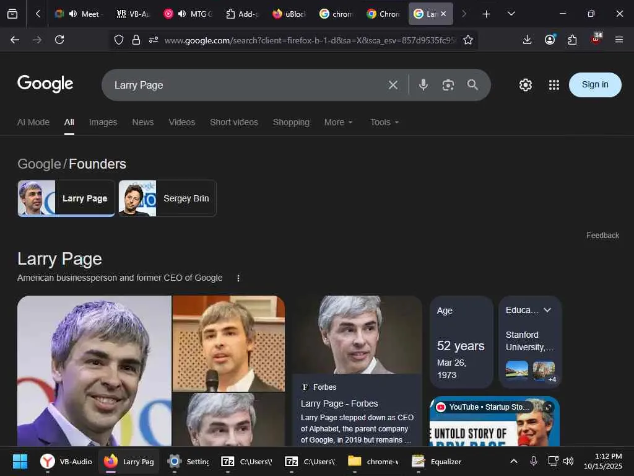The image size is (634, 476).
Task: Start voice search with microphone icon
Action: point(423,84)
